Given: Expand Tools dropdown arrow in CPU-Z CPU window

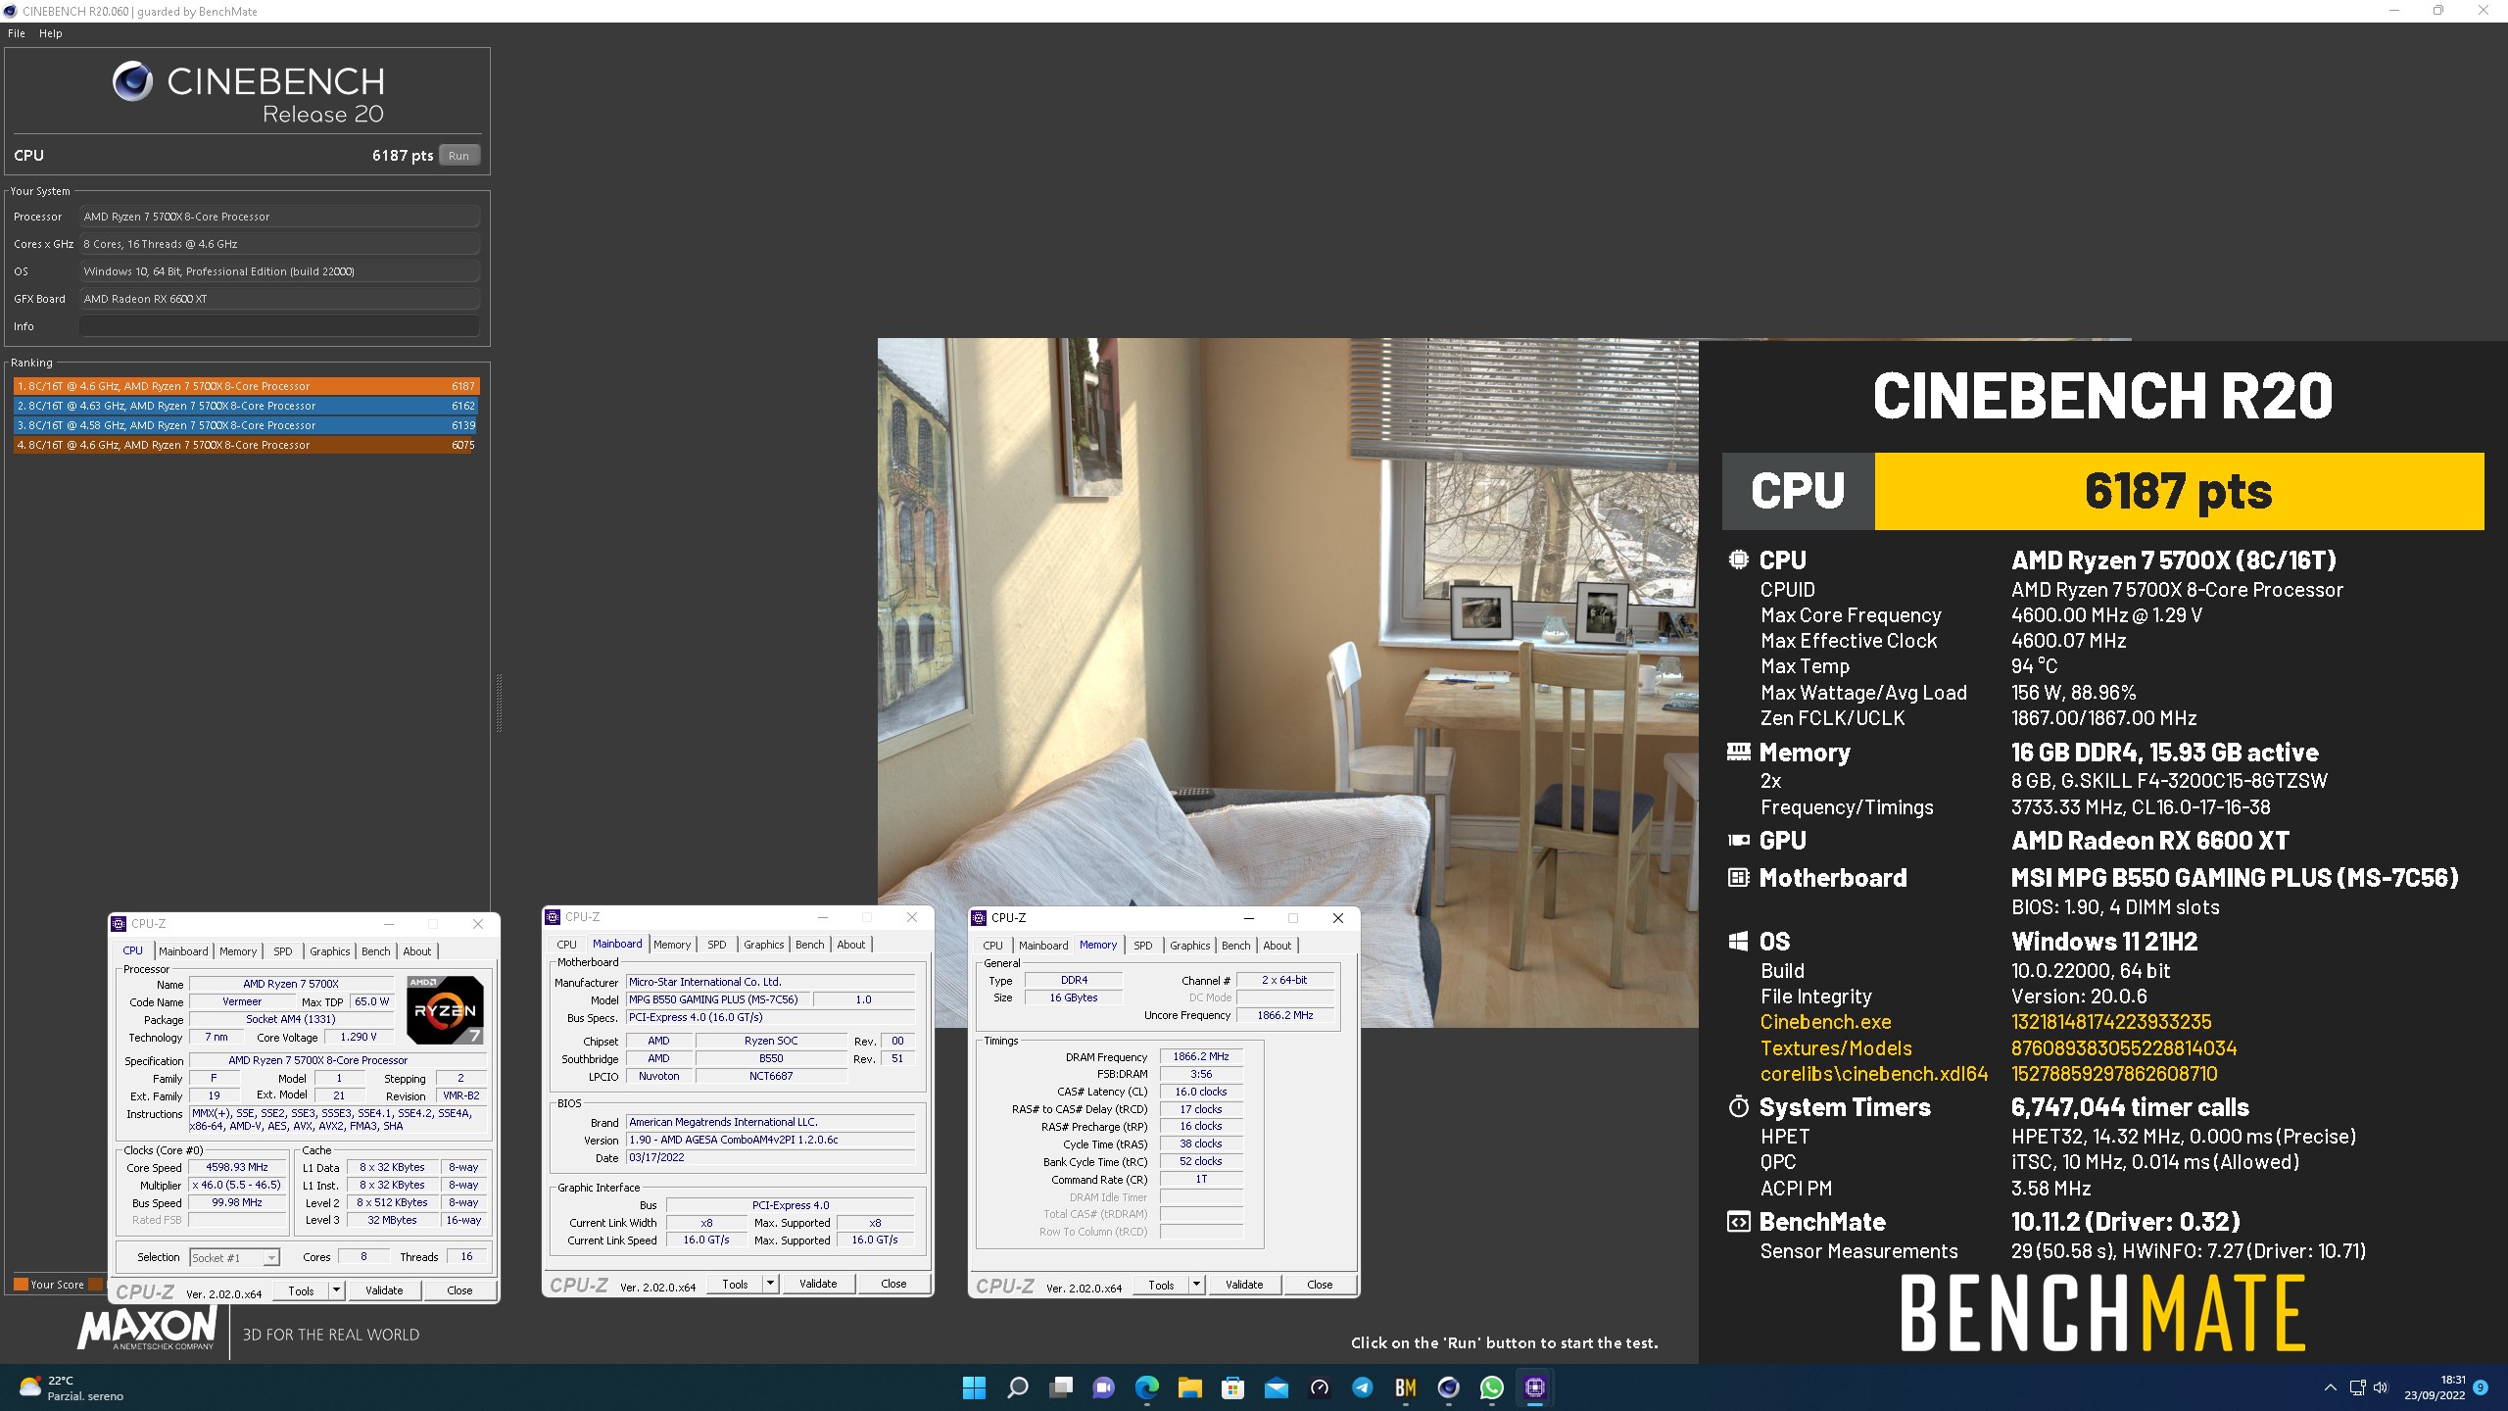Looking at the screenshot, I should click(x=336, y=1290).
